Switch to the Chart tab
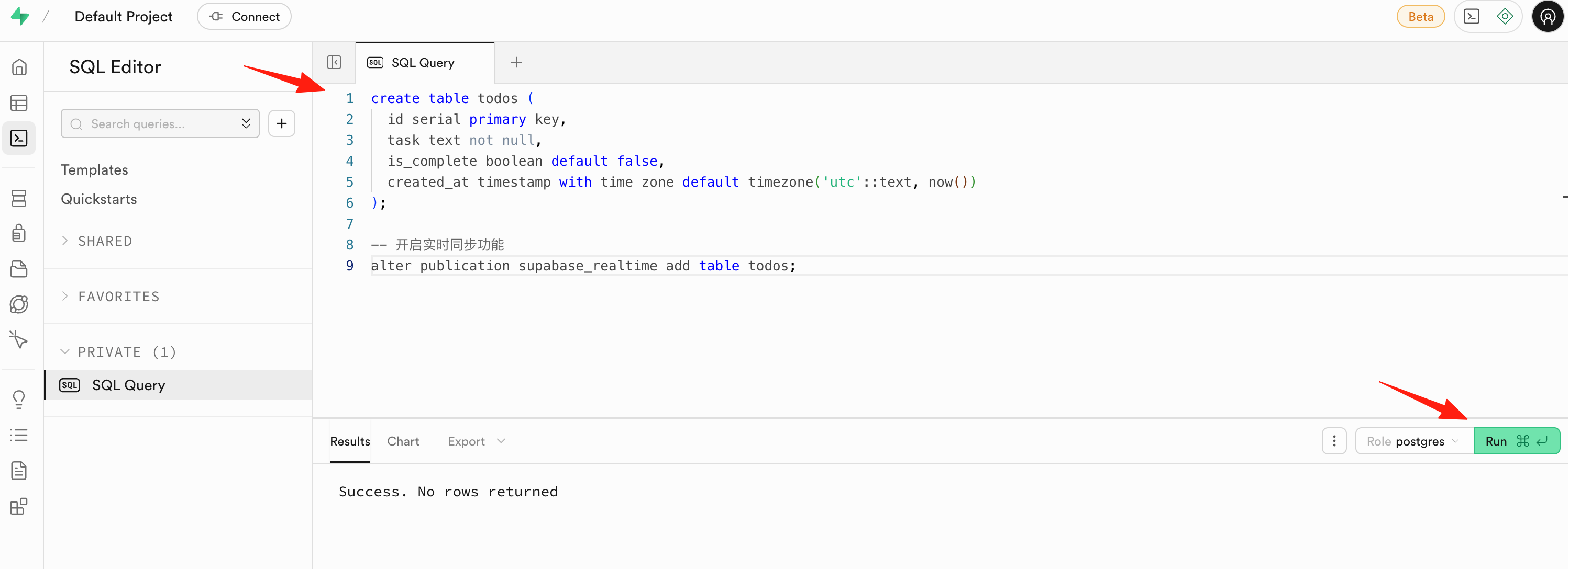The width and height of the screenshot is (1569, 570). point(403,441)
